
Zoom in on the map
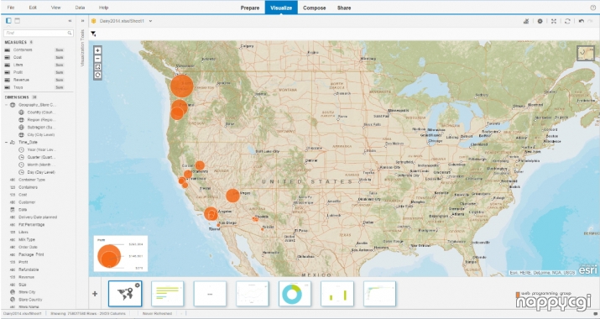pyautogui.click(x=97, y=50)
